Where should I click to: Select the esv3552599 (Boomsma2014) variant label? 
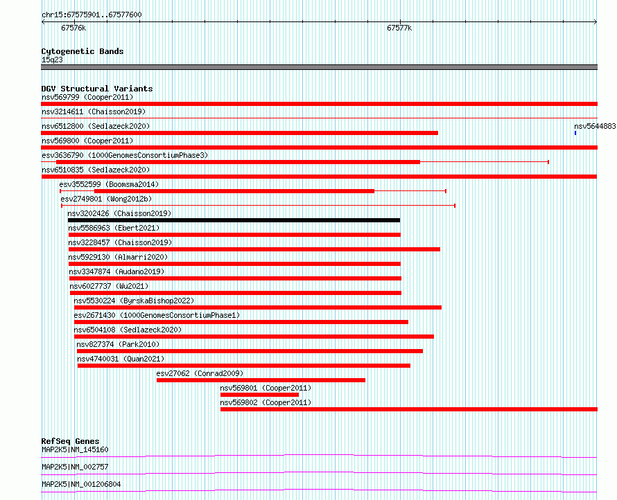point(109,184)
